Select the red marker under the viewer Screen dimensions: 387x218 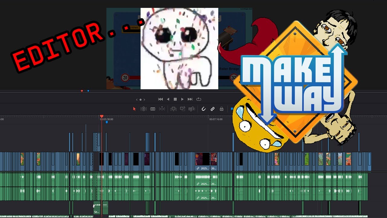pos(82,91)
